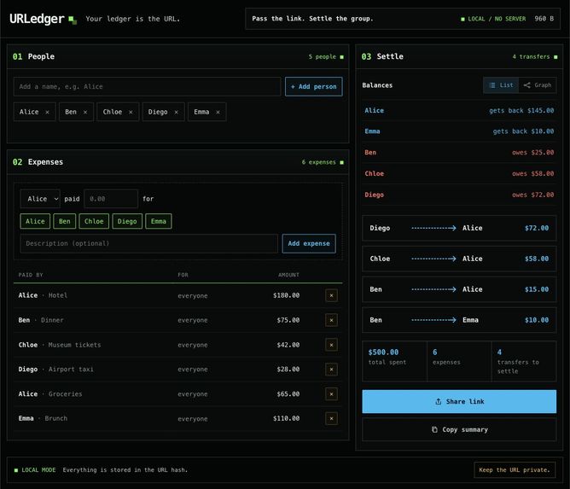Click the URLedger logo
The width and height of the screenshot is (570, 489).
click(x=43, y=19)
